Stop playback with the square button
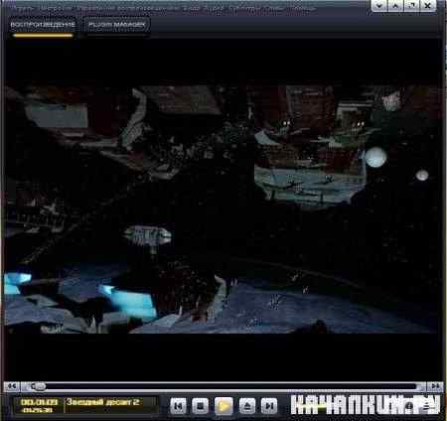This screenshot has height=421, width=447. point(201,405)
